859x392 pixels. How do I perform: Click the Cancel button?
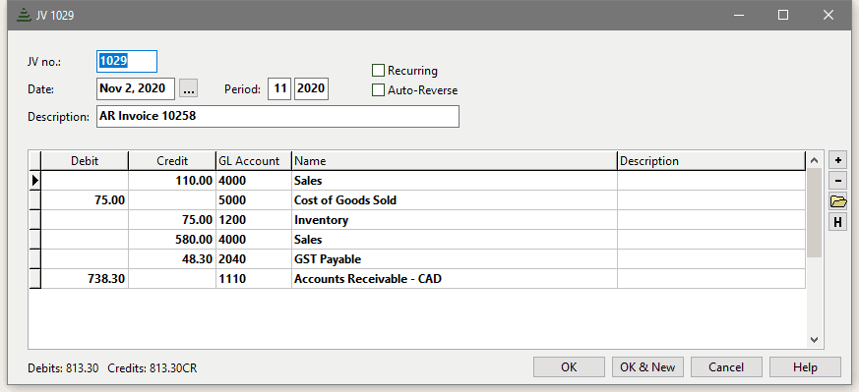pos(726,366)
